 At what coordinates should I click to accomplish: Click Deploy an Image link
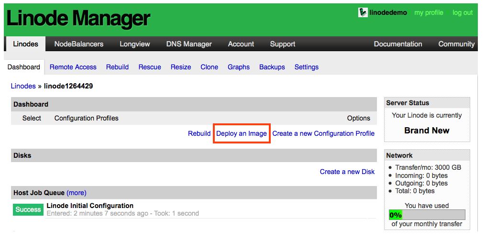point(242,133)
